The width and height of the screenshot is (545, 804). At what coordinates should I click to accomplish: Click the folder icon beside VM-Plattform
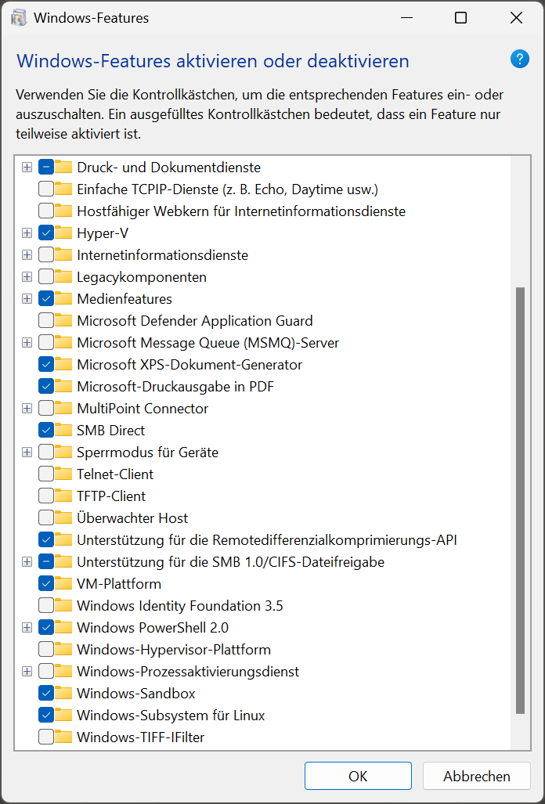63,583
